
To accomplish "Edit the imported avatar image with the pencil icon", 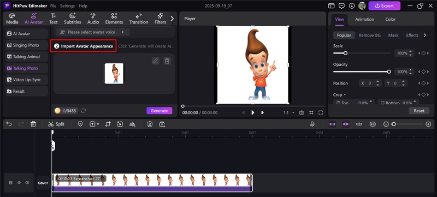I will pos(156,61).
